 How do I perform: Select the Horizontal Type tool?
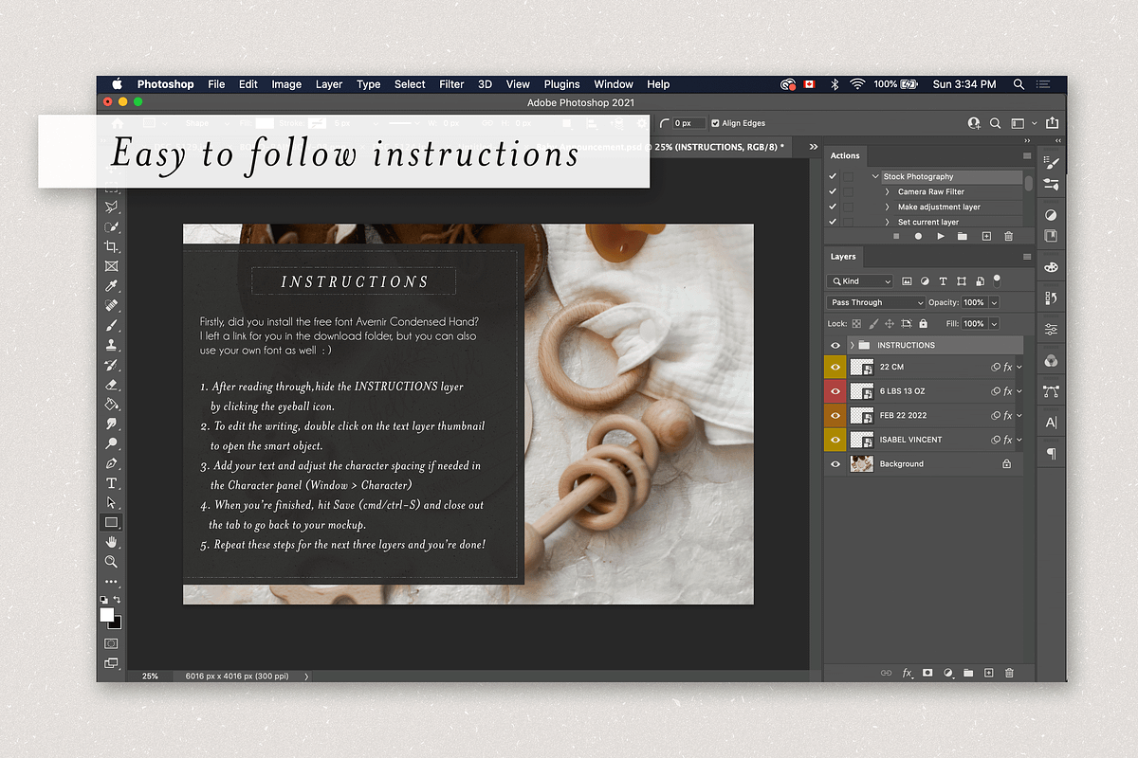(x=111, y=483)
